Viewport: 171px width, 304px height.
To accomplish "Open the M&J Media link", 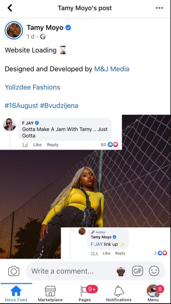I will [112, 69].
